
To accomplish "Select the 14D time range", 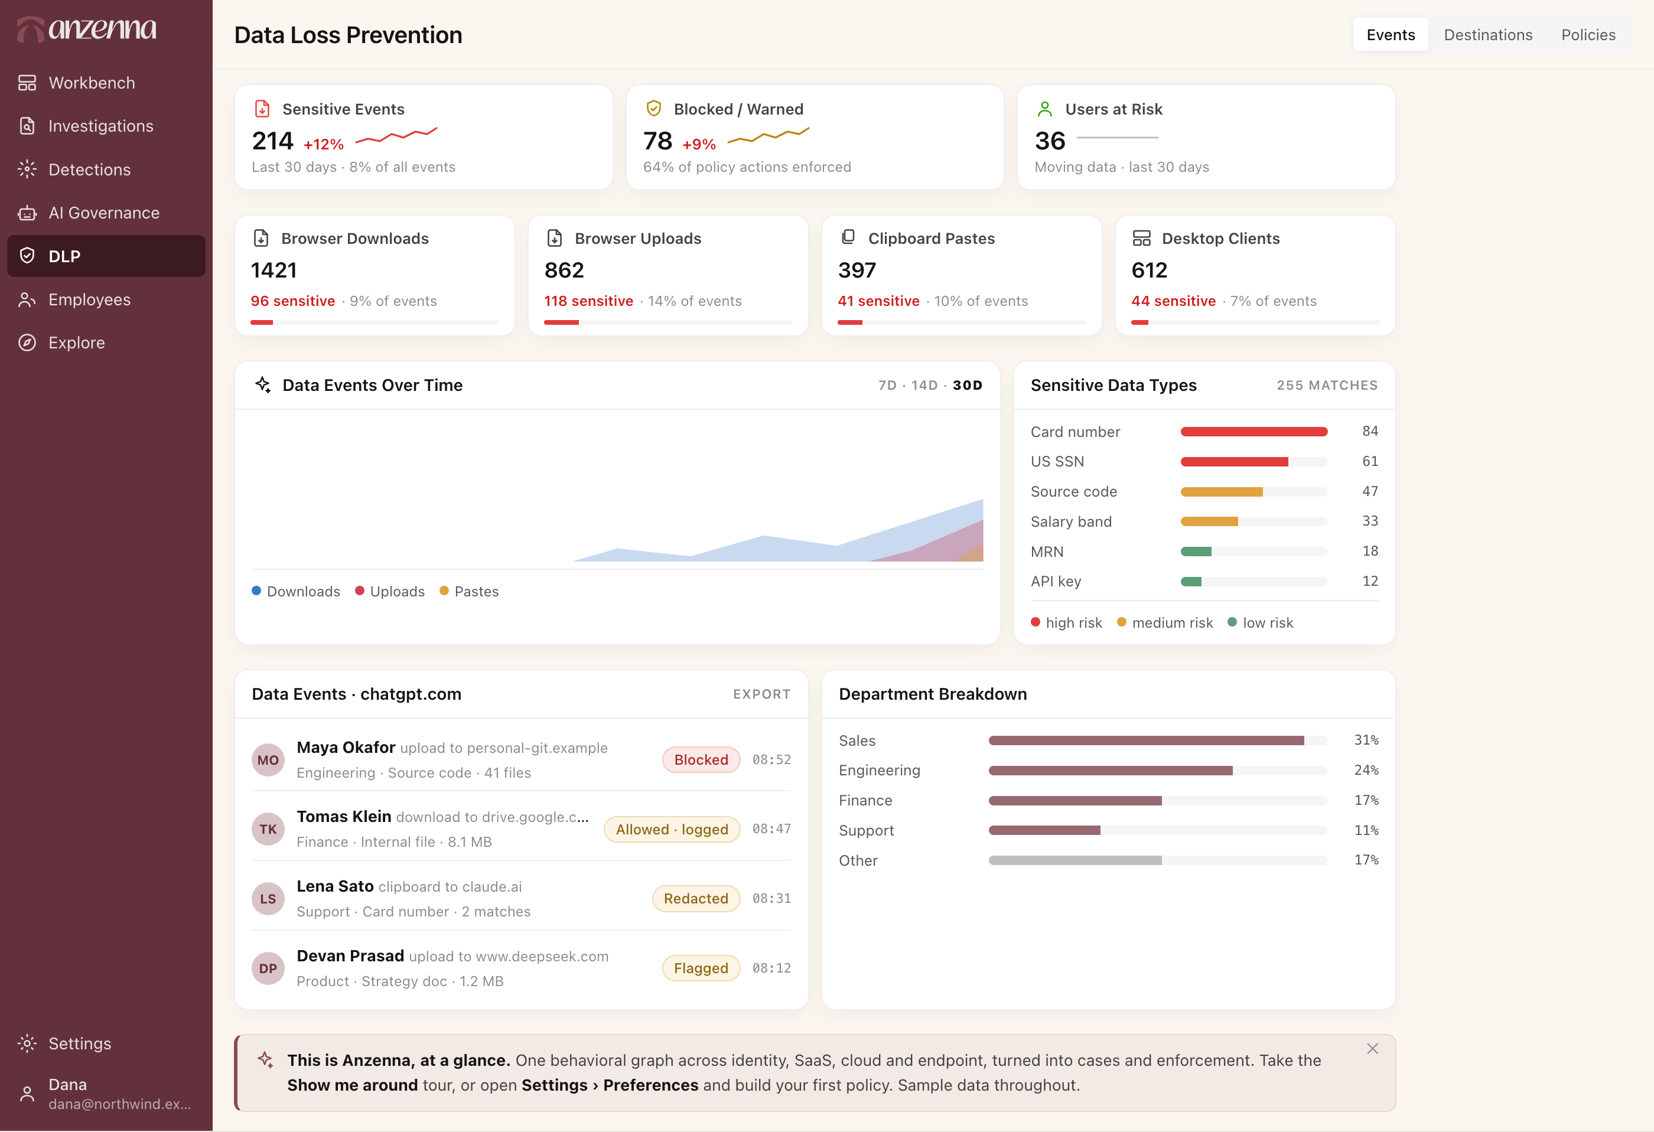I will [924, 386].
